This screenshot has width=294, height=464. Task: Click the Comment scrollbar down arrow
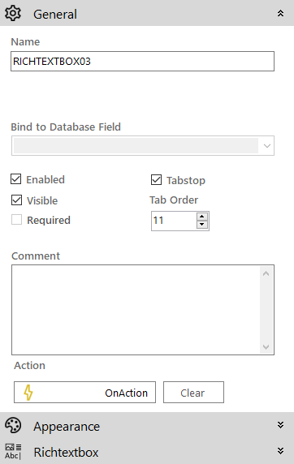point(266,347)
